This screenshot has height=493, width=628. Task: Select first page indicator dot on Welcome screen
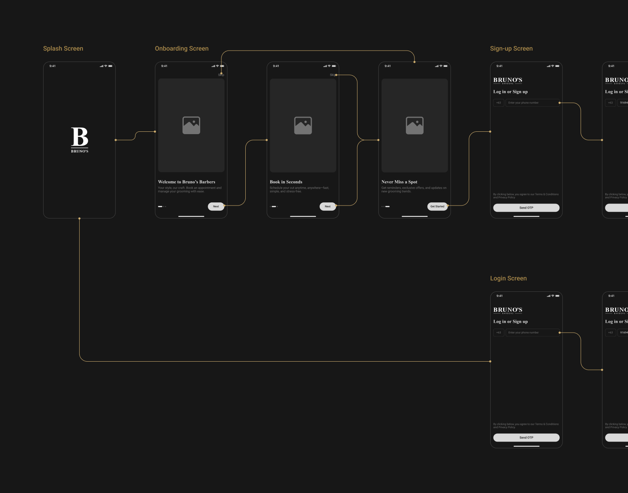pos(159,206)
